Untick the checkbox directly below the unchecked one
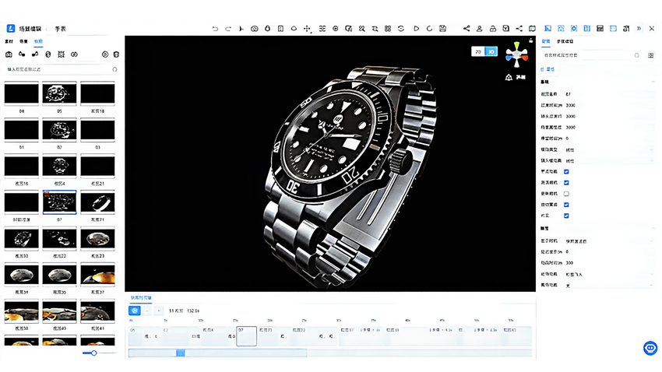This screenshot has height=372, width=662. pyautogui.click(x=566, y=205)
